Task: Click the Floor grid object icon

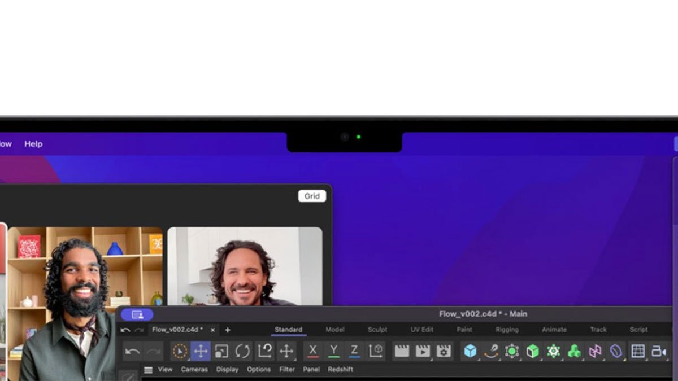Action: click(638, 351)
